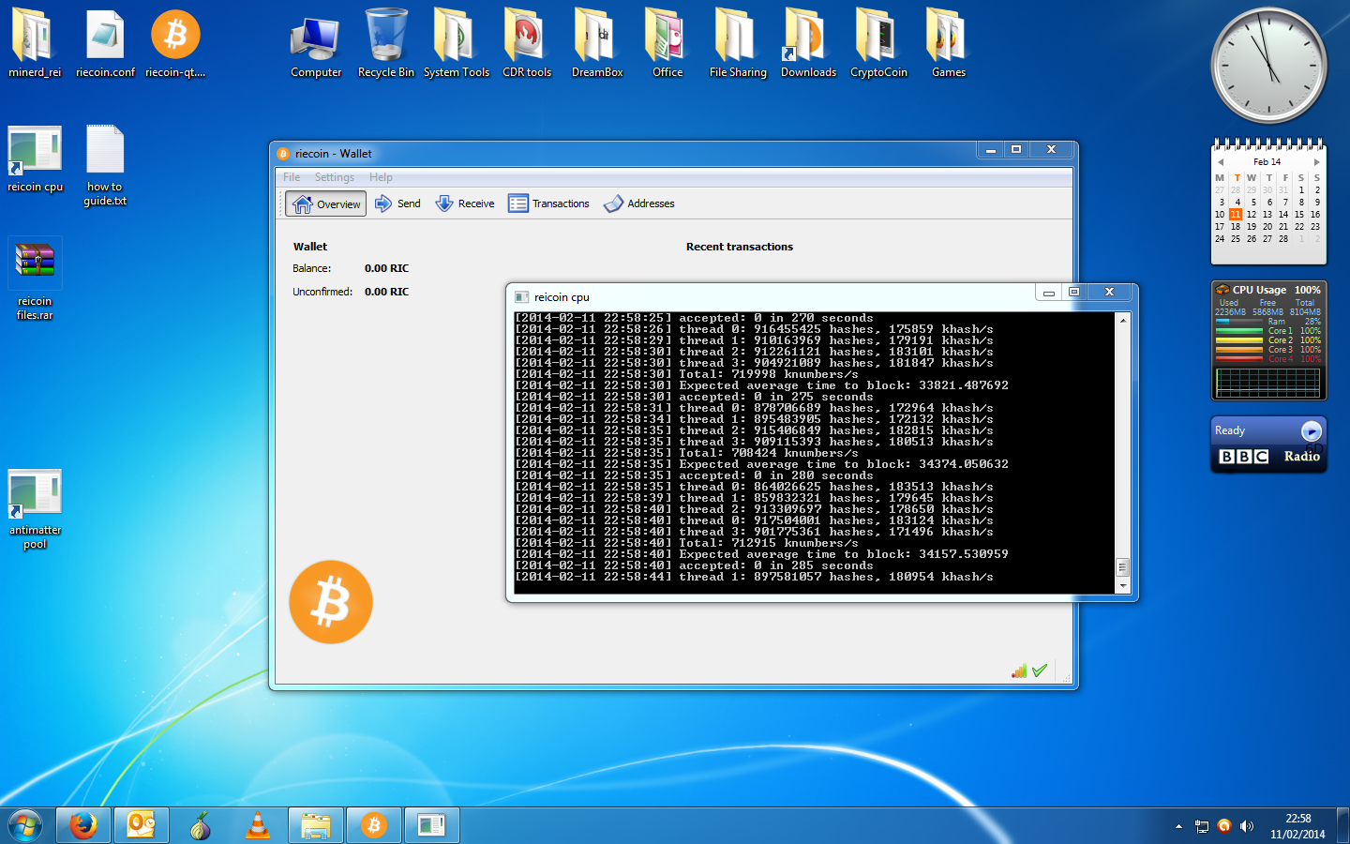Go to previous month in calendar gadget

[1221, 162]
